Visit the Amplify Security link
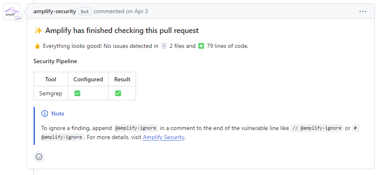The image size is (379, 175). click(x=163, y=137)
